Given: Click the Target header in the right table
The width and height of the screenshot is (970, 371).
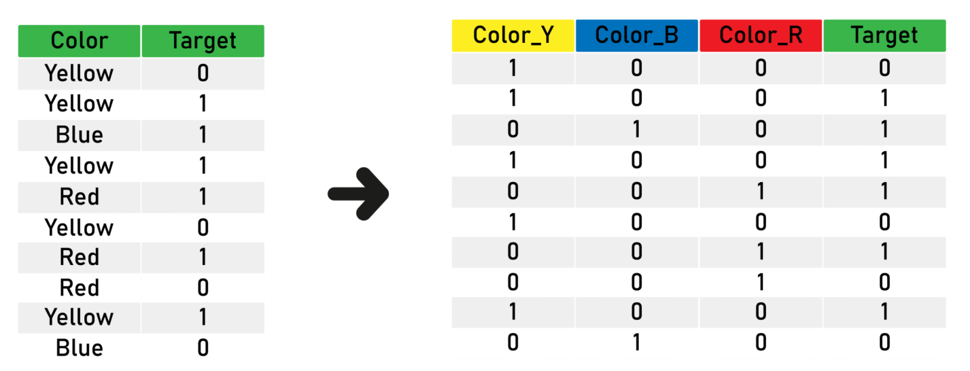Looking at the screenshot, I should tap(884, 36).
